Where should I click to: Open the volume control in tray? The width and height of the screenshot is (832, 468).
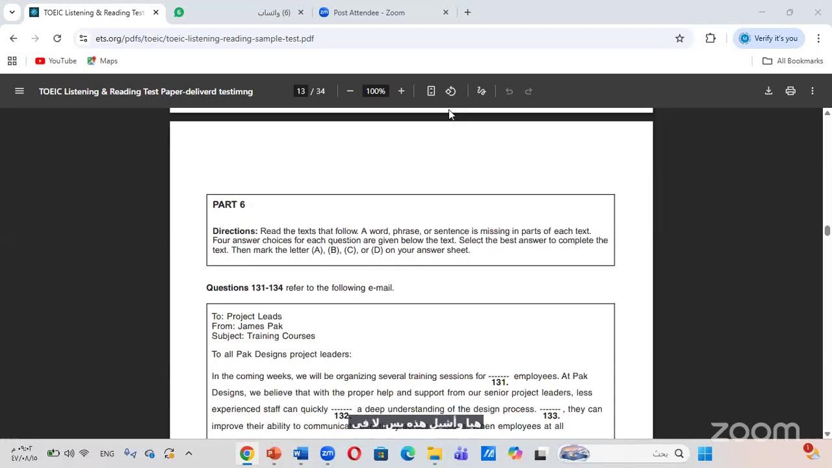click(x=70, y=454)
